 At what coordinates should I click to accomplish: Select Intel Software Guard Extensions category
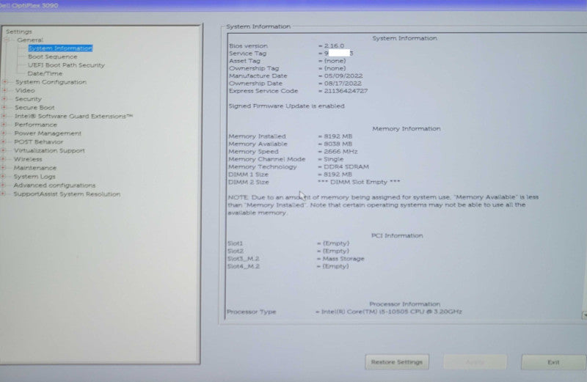[x=74, y=117]
